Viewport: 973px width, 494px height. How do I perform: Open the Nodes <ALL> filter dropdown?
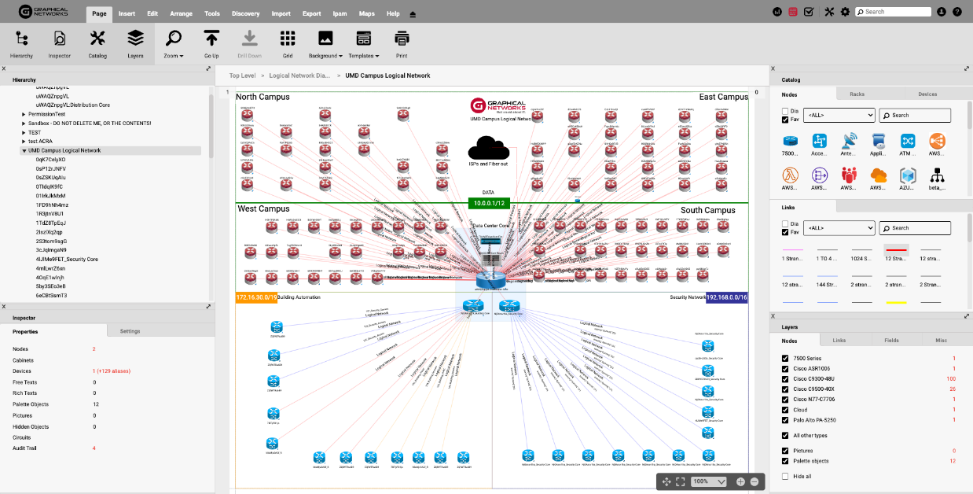[839, 115]
